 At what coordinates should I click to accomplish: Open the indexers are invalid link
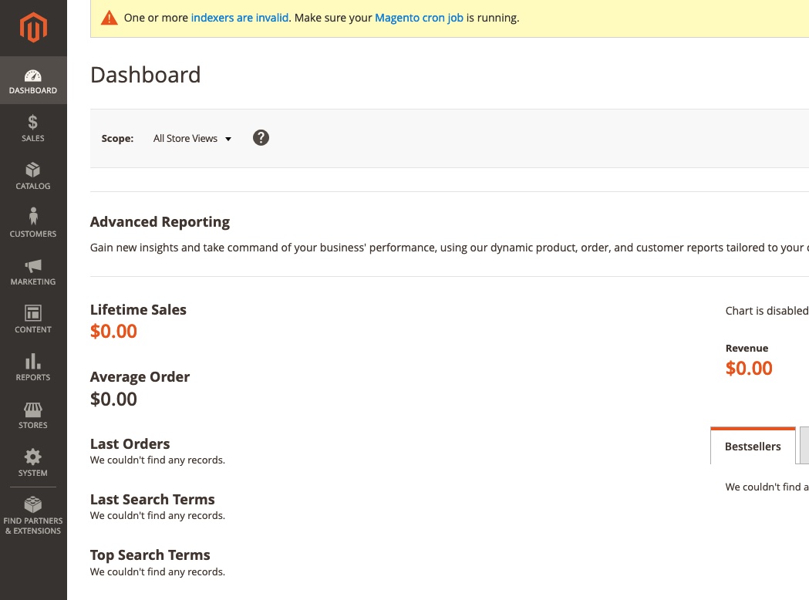click(239, 17)
